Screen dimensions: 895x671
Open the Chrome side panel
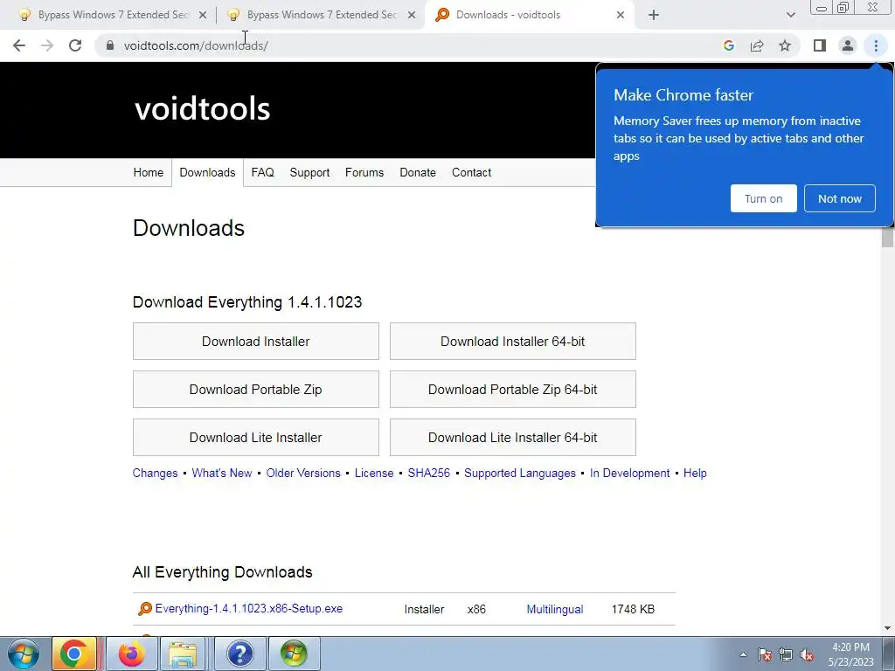[820, 45]
